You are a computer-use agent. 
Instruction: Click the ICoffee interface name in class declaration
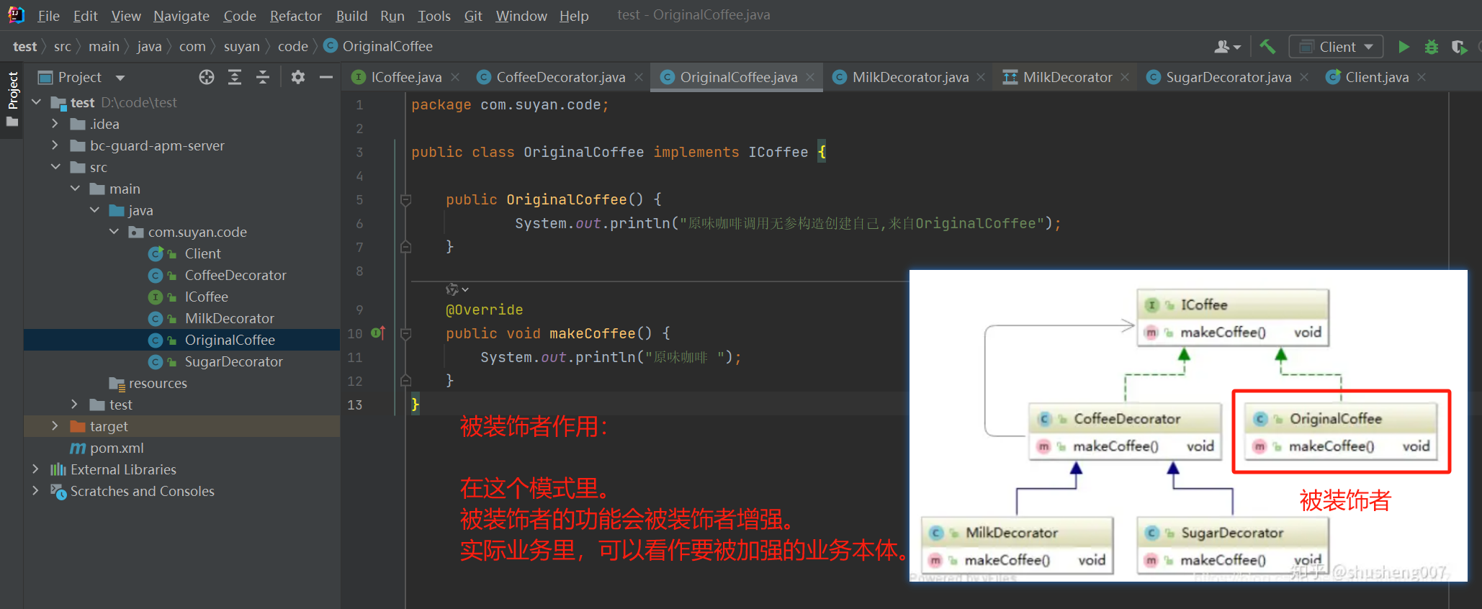[778, 152]
